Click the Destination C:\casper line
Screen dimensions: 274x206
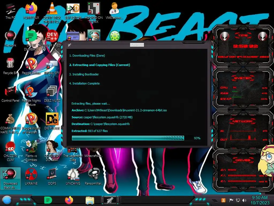click(x=101, y=124)
